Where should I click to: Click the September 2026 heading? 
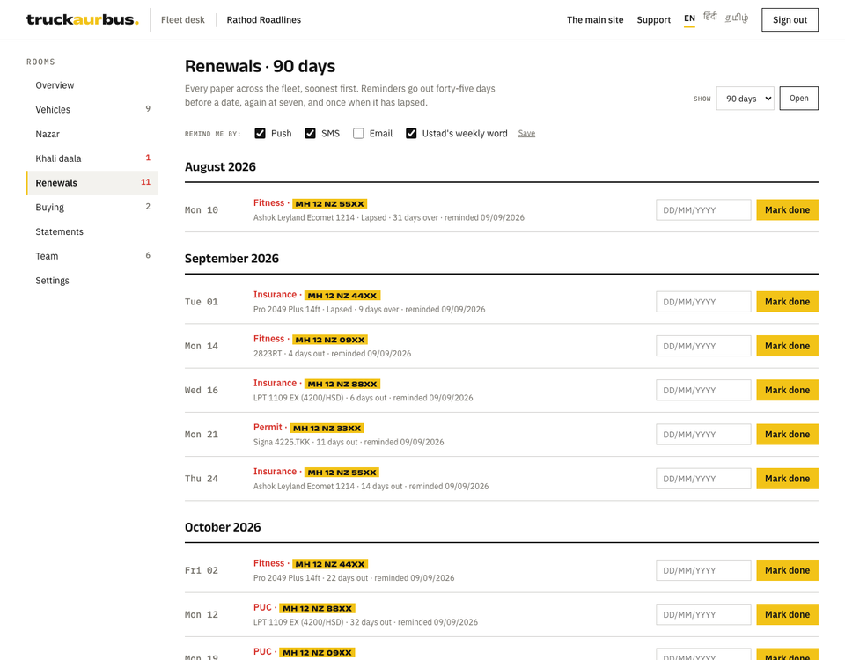click(x=231, y=259)
